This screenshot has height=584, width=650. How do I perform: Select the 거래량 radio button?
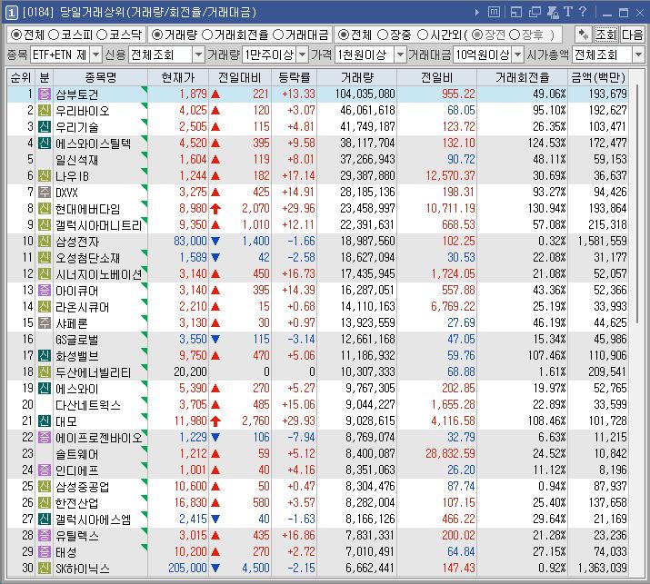[x=156, y=35]
